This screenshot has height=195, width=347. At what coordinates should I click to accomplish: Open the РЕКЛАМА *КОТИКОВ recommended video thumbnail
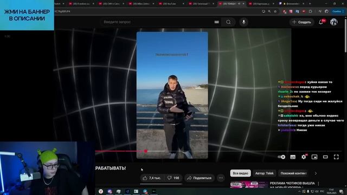tap(249, 185)
